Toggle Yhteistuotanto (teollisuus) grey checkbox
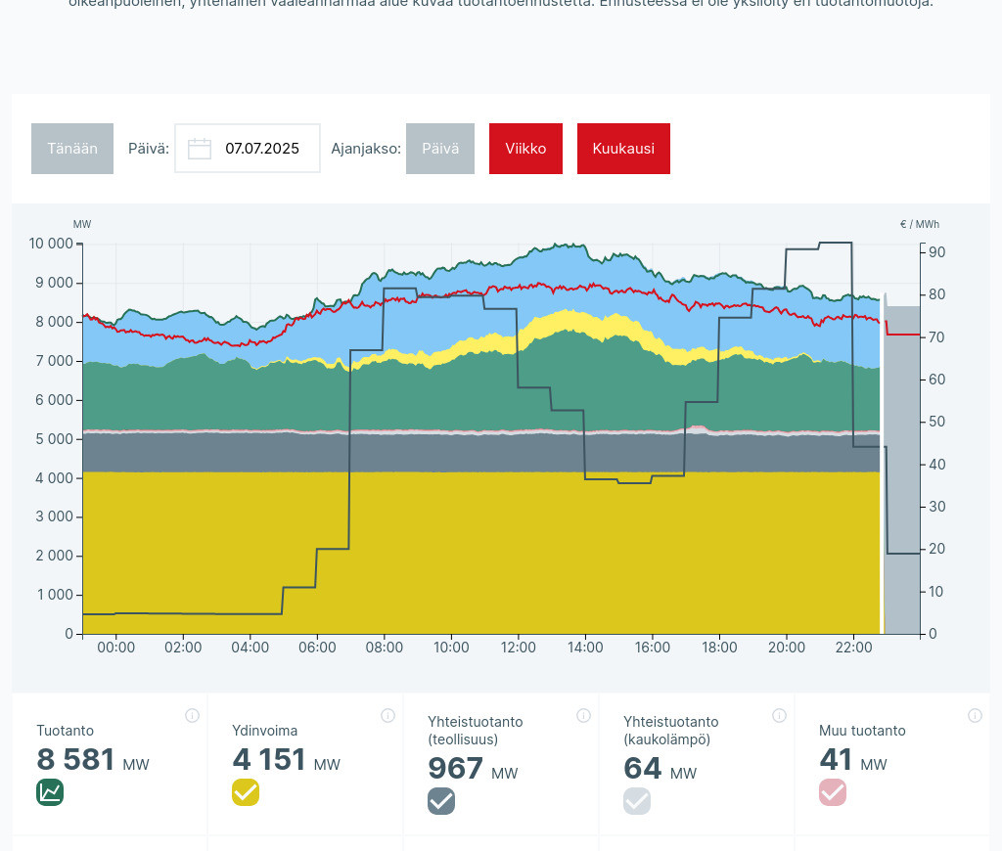 click(x=441, y=801)
